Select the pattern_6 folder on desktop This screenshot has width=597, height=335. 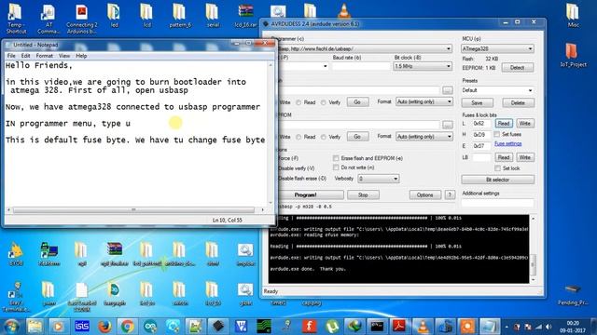pos(180,16)
